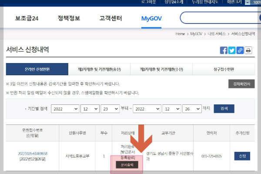
Task: Click 서비스 신청내역 page heading
Action: pos(27,50)
